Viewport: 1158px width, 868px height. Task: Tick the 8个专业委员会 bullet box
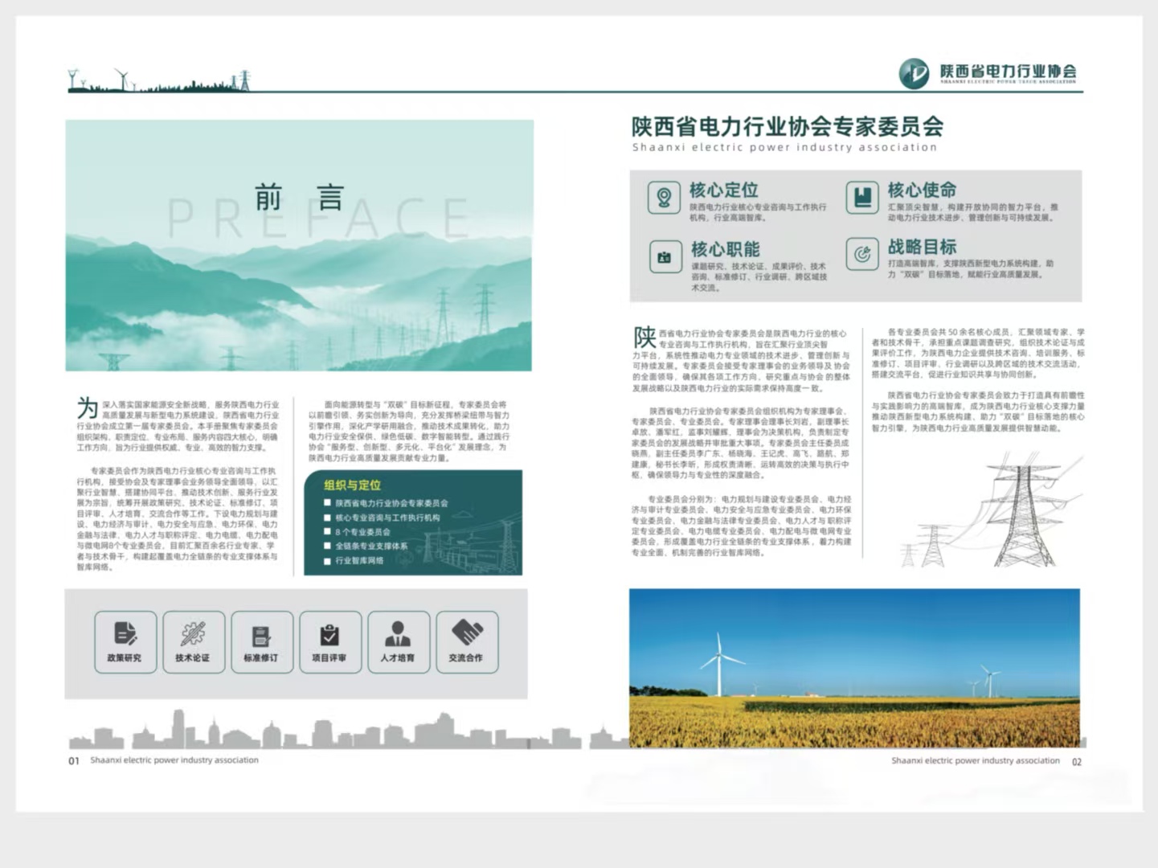327,531
